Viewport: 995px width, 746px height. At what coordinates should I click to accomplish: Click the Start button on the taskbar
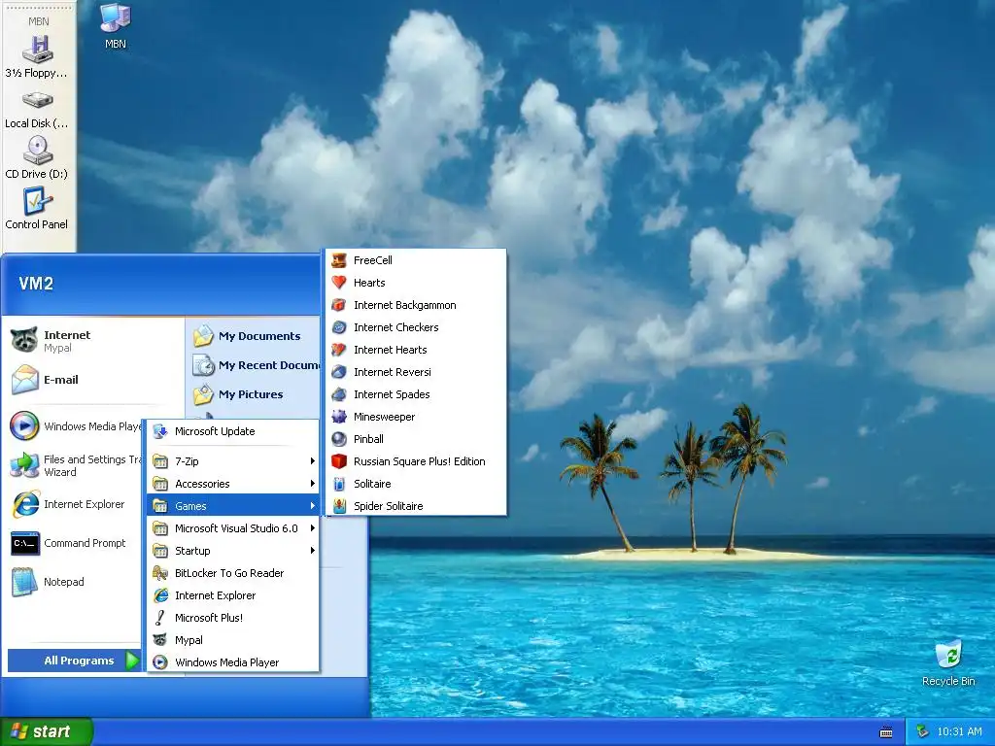(47, 731)
